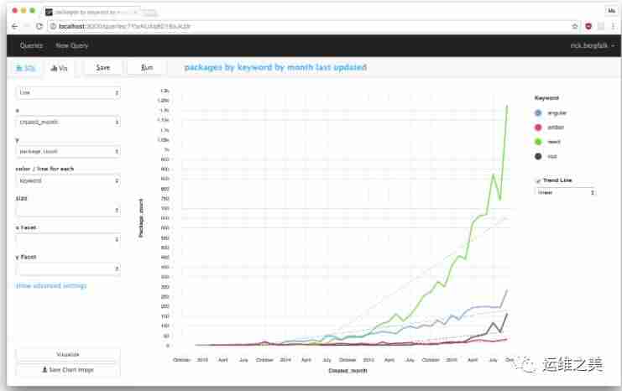The height and width of the screenshot is (391, 622).
Task: Open the x axis field dropdown
Action: point(68,122)
